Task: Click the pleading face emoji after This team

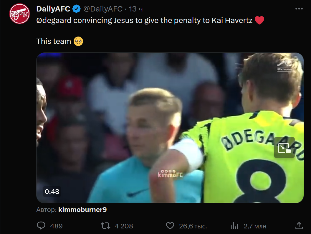Action: point(79,41)
